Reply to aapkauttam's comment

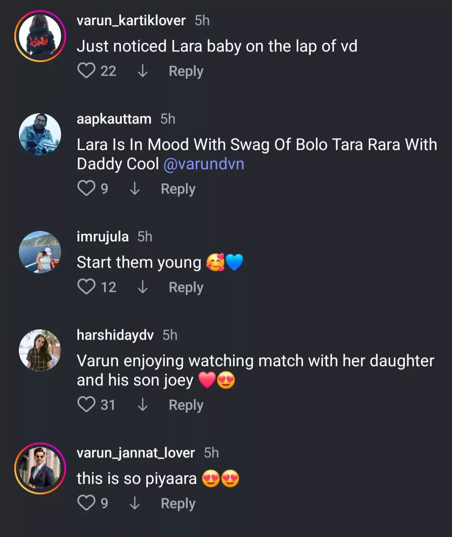(x=178, y=189)
